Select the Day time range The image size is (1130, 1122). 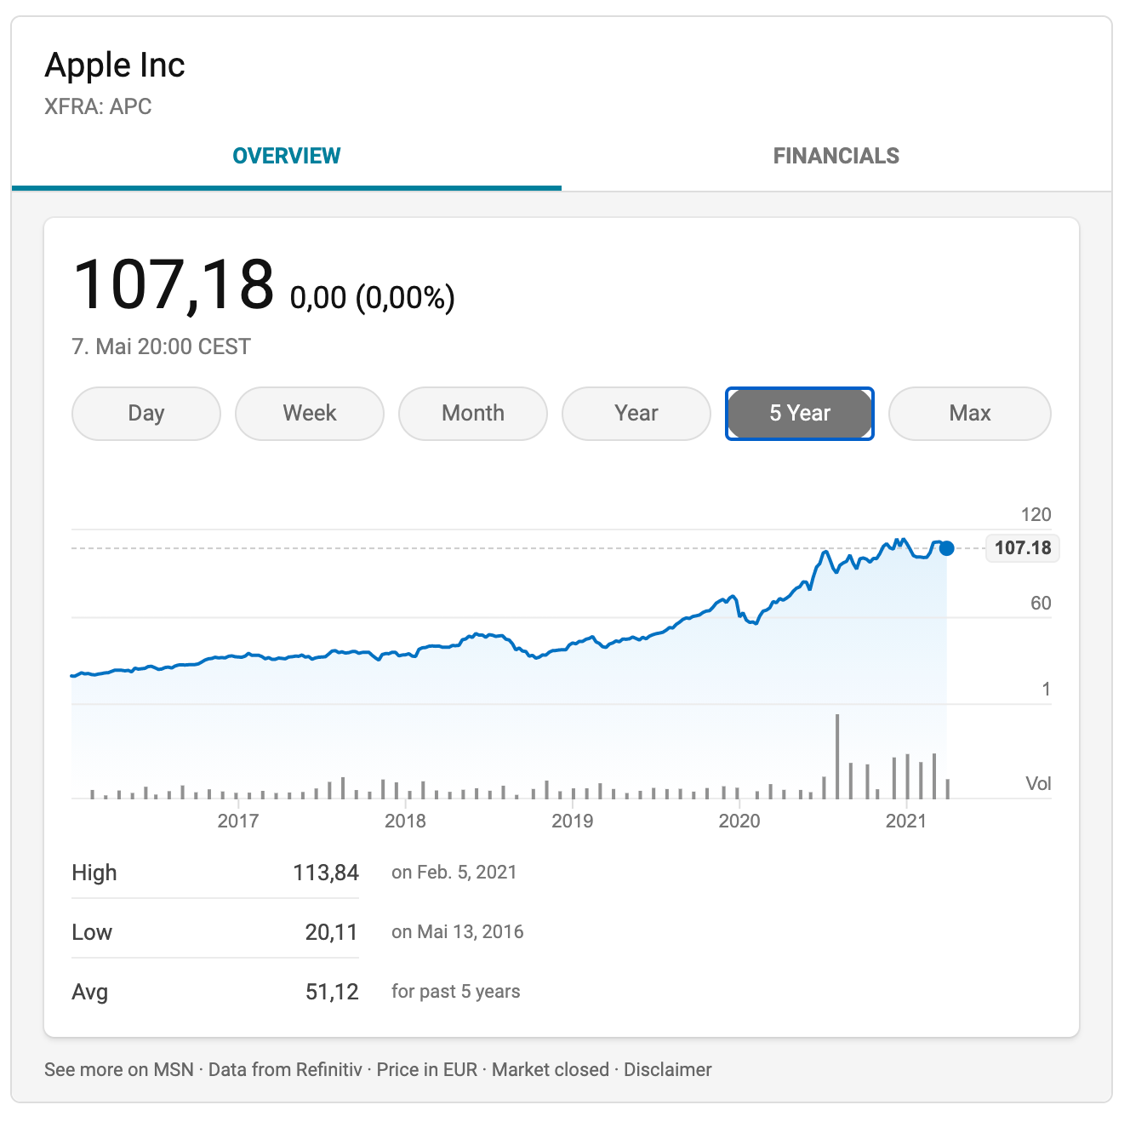point(146,414)
